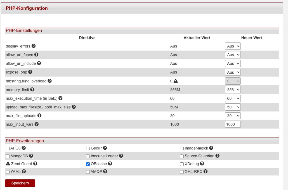Click the Aktueller Wert column header

pyautogui.click(x=197, y=38)
